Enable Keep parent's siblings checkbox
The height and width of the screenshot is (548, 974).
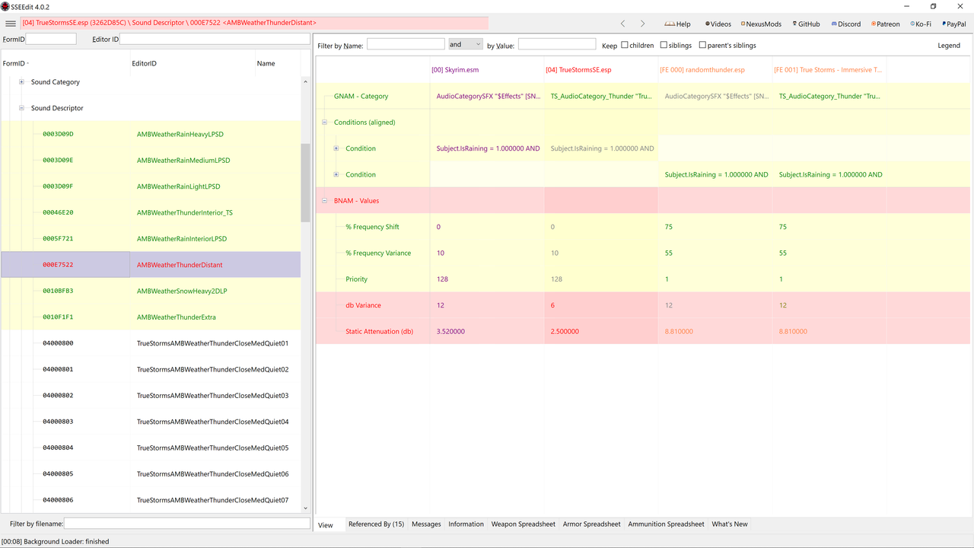(x=702, y=45)
